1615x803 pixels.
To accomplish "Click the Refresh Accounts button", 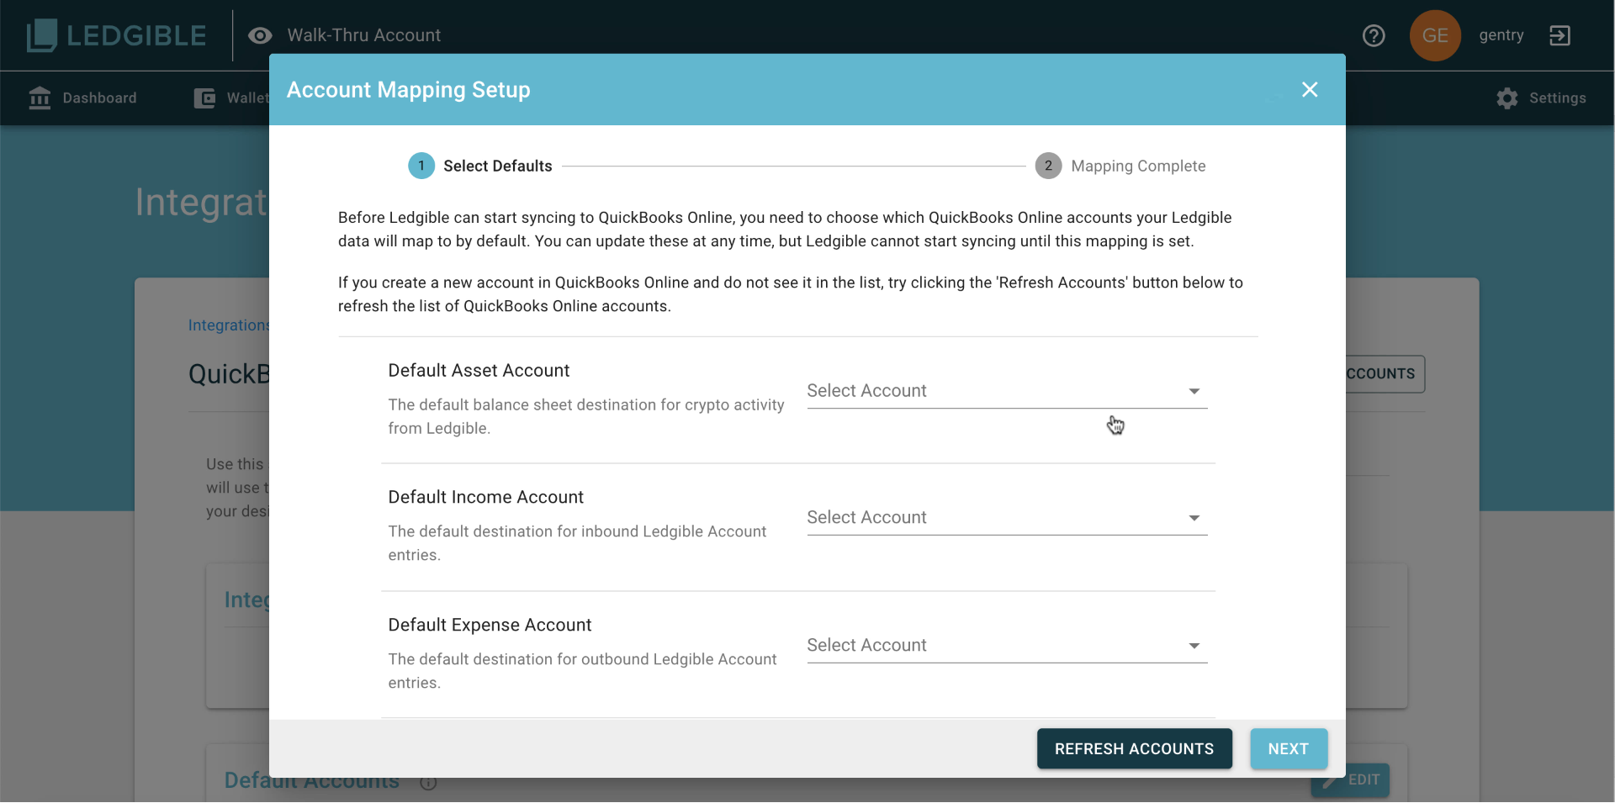I will coord(1134,749).
